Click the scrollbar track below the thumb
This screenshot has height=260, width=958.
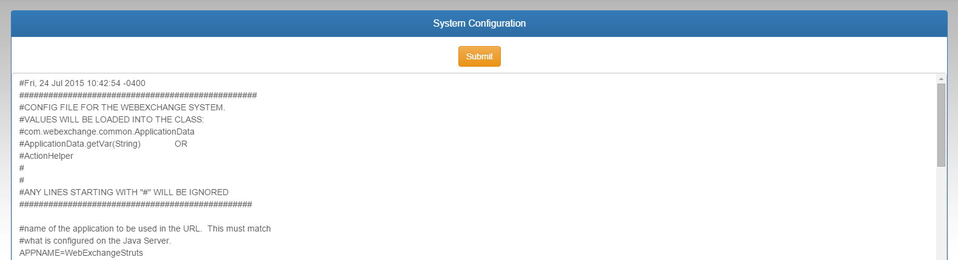click(941, 212)
